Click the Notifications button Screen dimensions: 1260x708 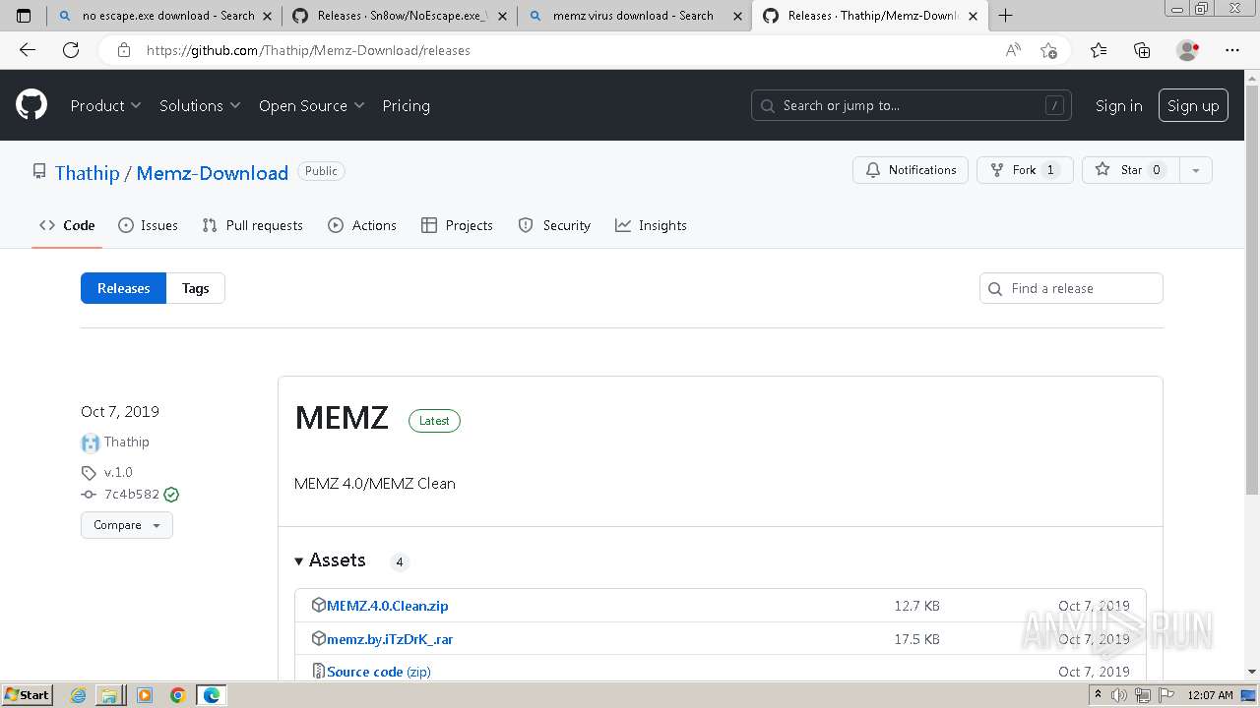(911, 170)
